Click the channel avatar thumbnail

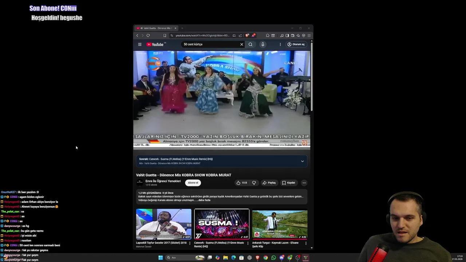tap(140, 183)
